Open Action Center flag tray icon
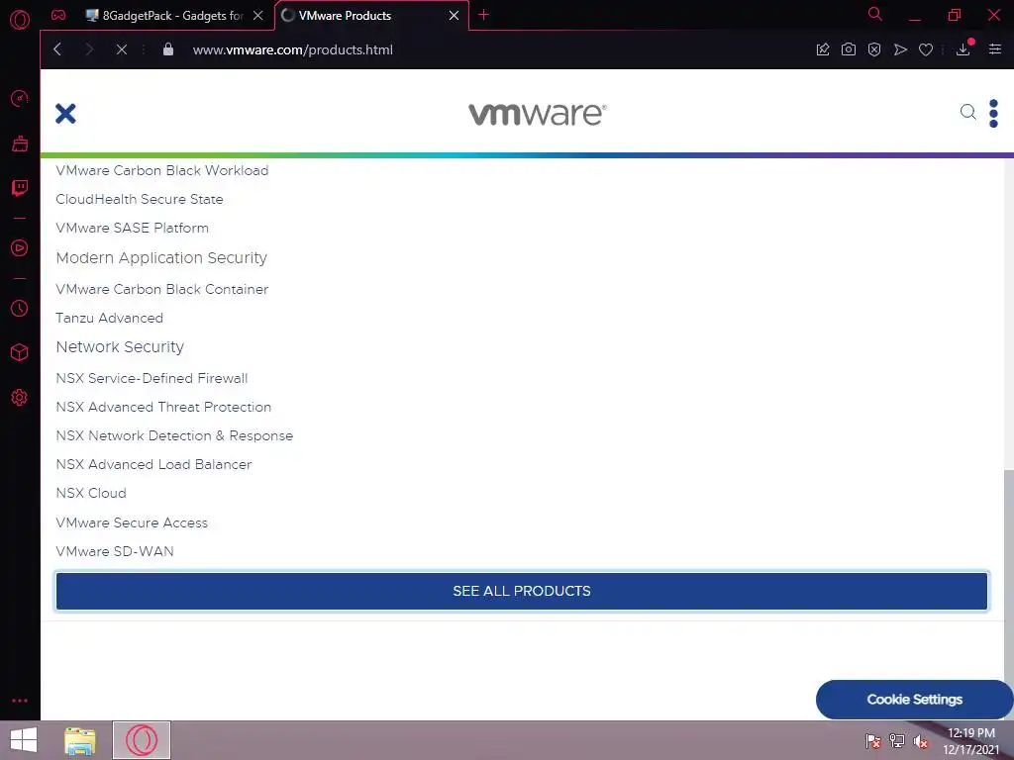1014x760 pixels. tap(873, 741)
